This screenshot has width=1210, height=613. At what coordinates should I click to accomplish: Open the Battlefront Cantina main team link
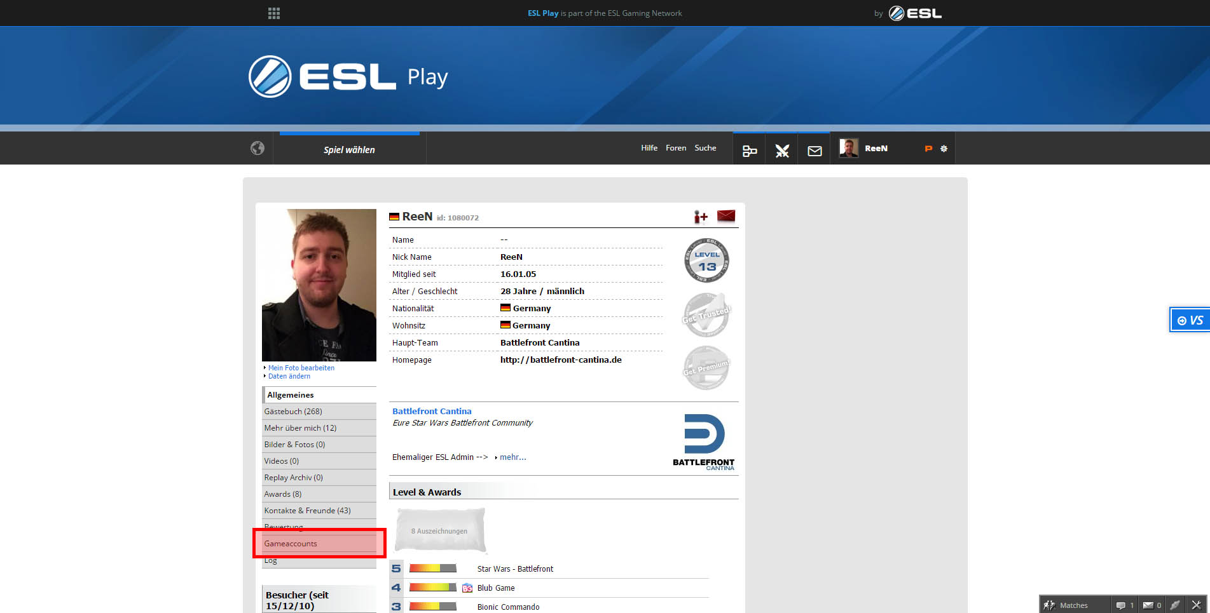pos(540,343)
